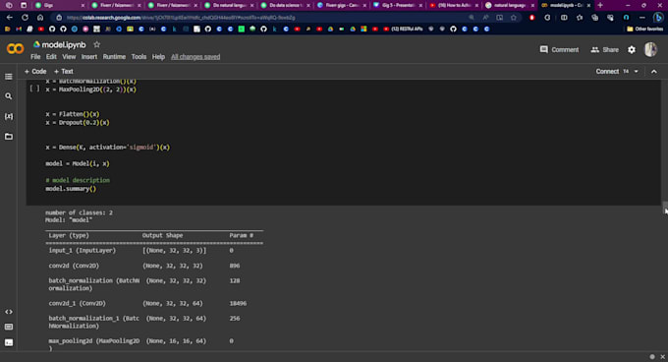
Task: Run the code cell via its bracket
Action: tap(34, 89)
